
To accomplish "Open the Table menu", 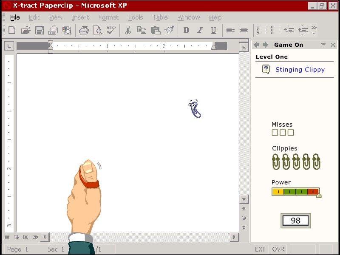I will [160, 17].
